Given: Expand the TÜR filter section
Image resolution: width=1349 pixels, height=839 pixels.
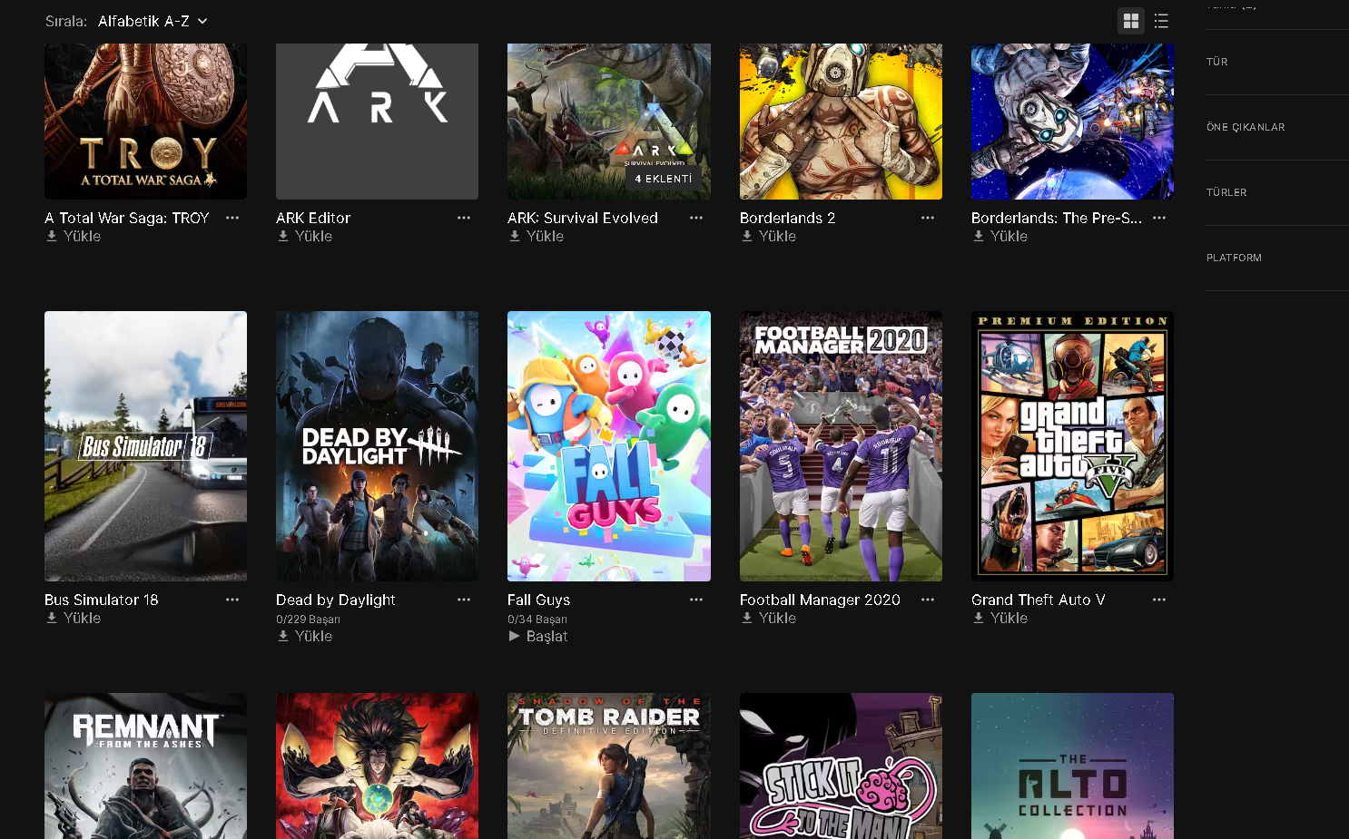Looking at the screenshot, I should click(x=1277, y=62).
